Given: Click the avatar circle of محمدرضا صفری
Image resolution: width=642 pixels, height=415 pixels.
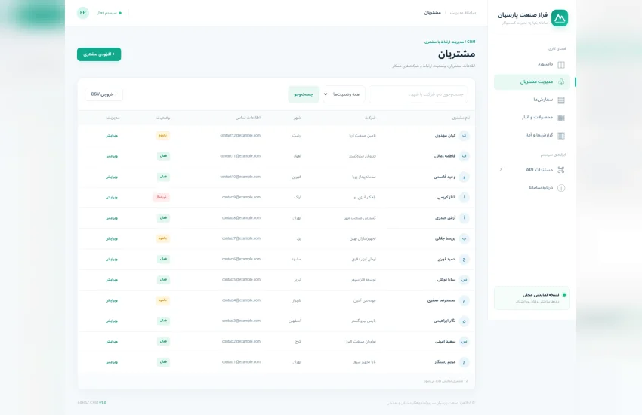Looking at the screenshot, I should click(464, 300).
